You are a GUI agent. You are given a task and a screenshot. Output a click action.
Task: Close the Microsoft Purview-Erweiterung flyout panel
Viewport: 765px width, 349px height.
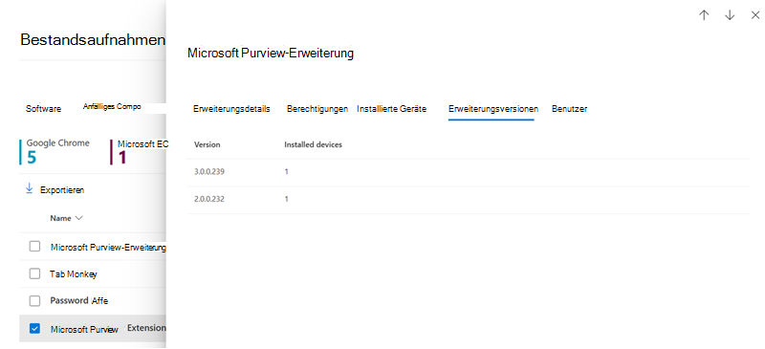coord(754,15)
